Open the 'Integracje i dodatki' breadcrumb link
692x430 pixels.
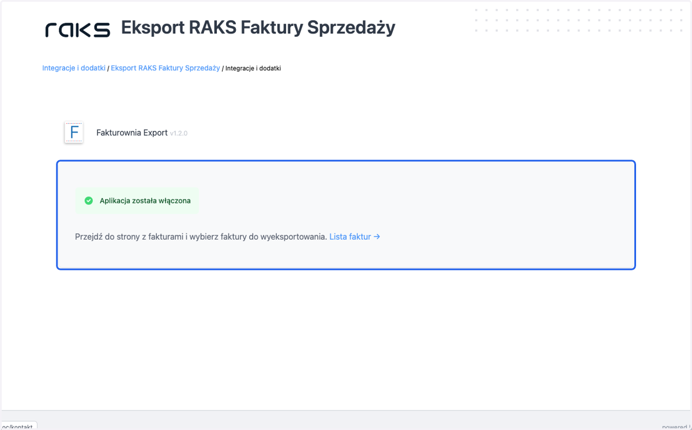point(74,68)
